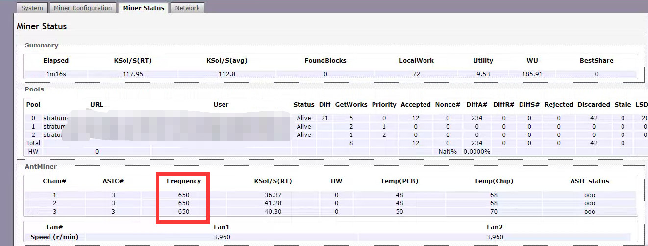
Task: Click chain 3 Temp(PCB) value 50
Action: click(x=399, y=211)
